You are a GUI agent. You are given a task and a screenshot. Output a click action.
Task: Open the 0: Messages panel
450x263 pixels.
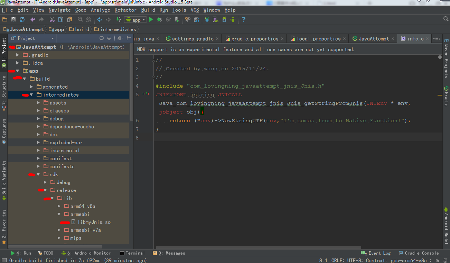[169, 253]
